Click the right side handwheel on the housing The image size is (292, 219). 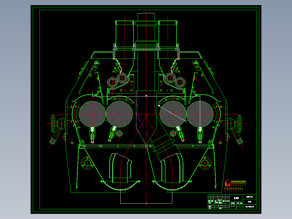(239, 124)
